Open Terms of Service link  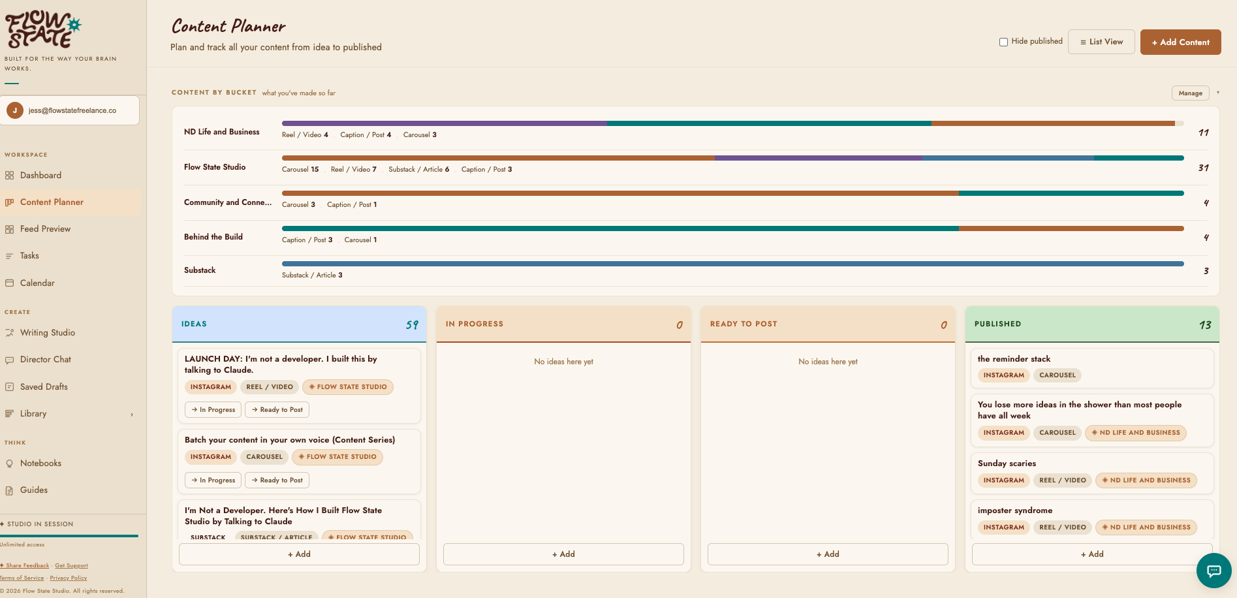(x=22, y=578)
